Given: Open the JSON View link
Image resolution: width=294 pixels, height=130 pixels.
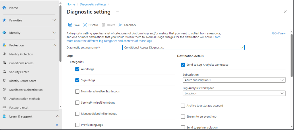Looking at the screenshot, I should [278, 33].
